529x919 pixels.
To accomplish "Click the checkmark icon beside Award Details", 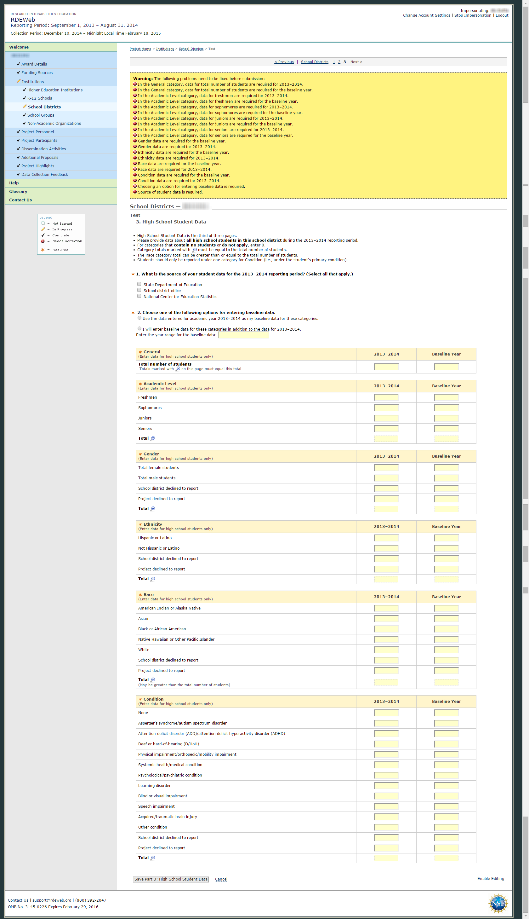I will tap(18, 64).
